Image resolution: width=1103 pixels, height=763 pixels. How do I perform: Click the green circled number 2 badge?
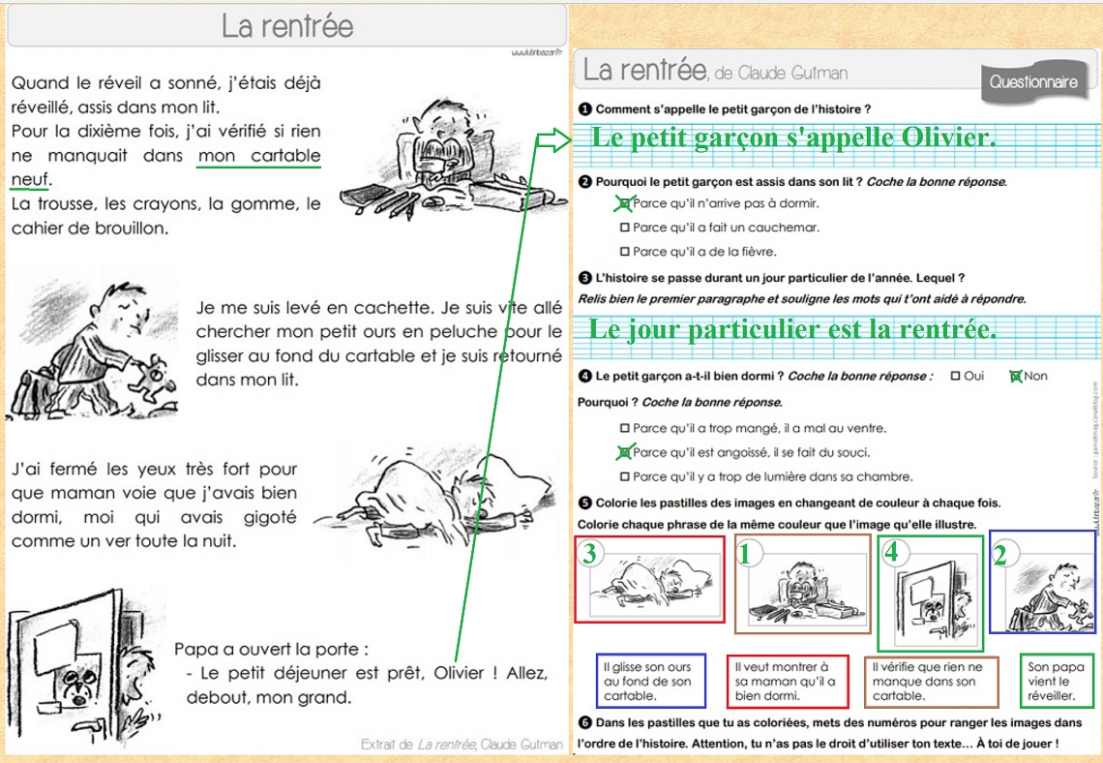pos(1002,553)
